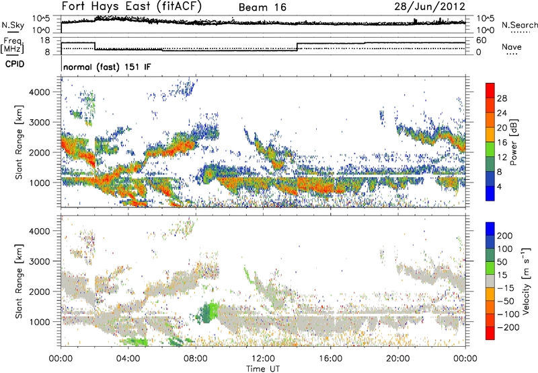Viewport: 538px width, 373px height.
Task: Pick the red top segment of Power colorbar
Action: [x=490, y=90]
